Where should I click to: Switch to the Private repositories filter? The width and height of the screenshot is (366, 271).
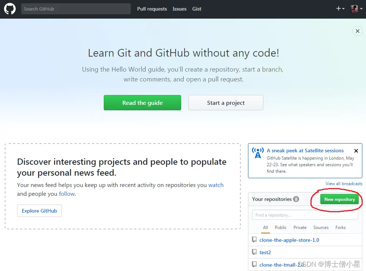[x=300, y=227]
